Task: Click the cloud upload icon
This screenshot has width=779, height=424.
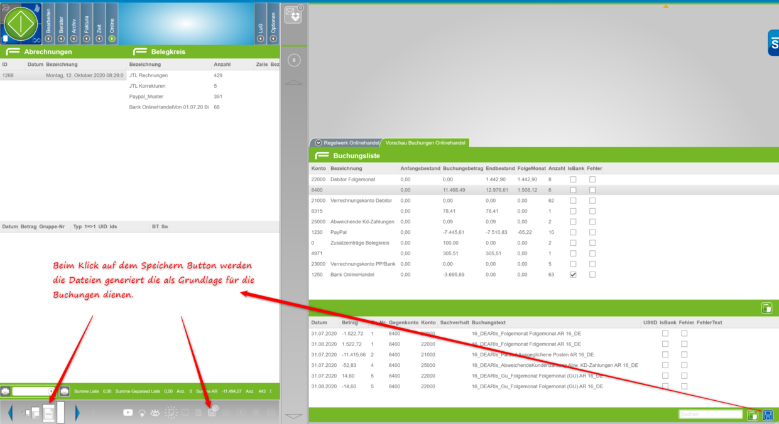Action: tap(142, 413)
